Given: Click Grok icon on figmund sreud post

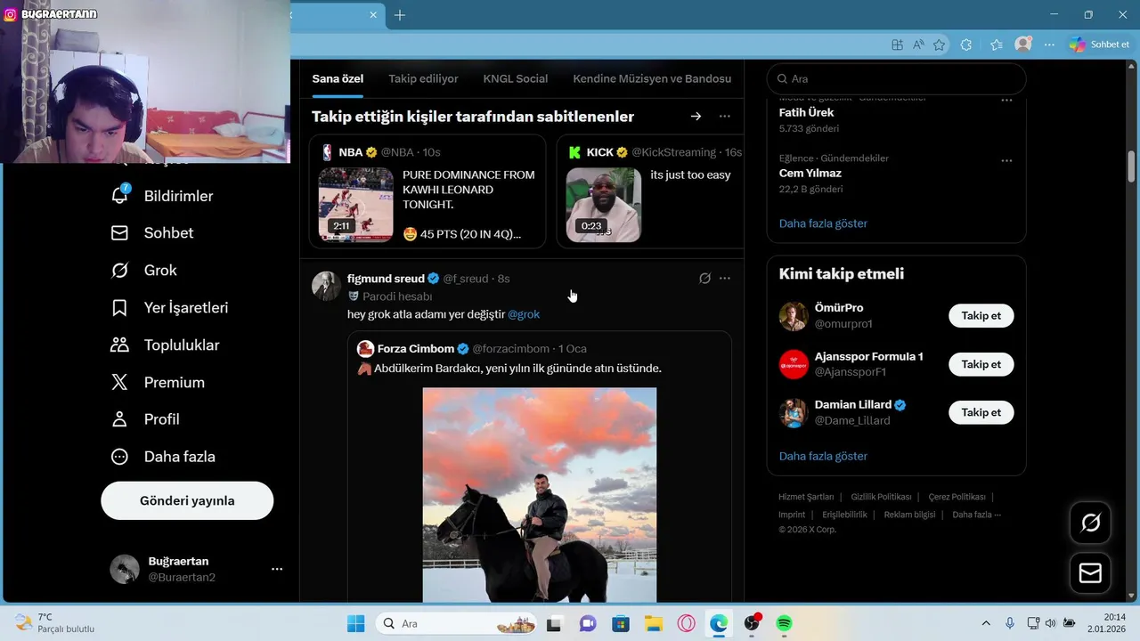Looking at the screenshot, I should [704, 279].
